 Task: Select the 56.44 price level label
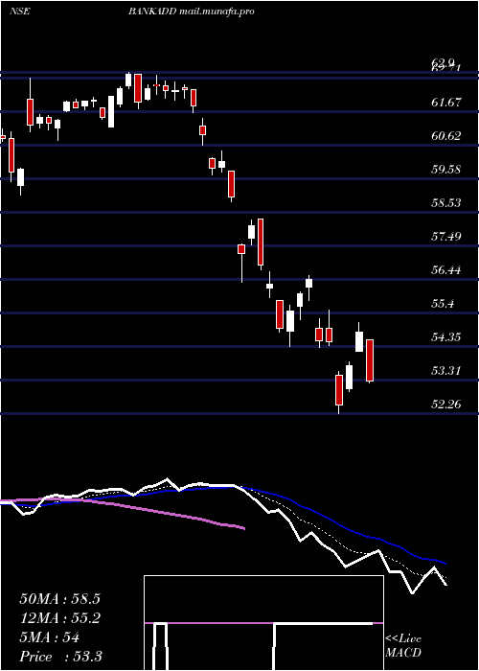click(x=446, y=270)
